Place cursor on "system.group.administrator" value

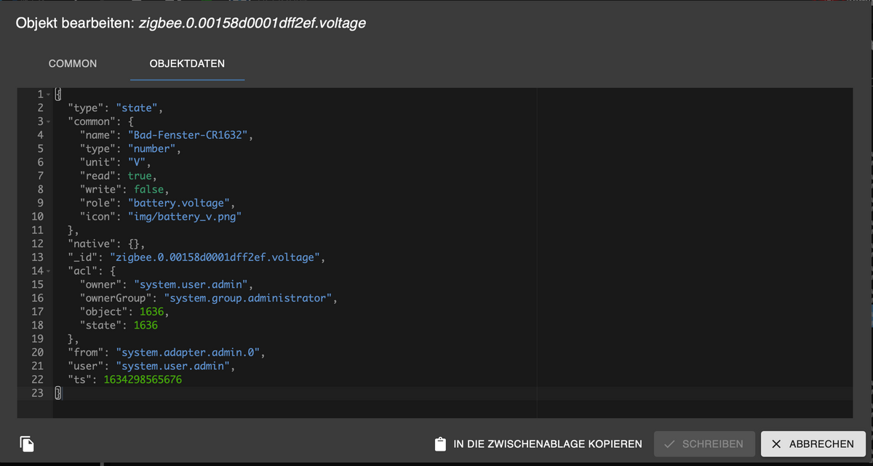coord(249,298)
